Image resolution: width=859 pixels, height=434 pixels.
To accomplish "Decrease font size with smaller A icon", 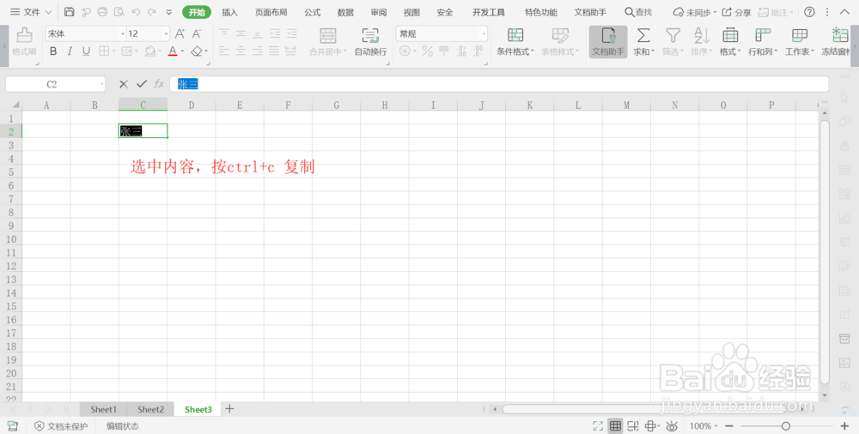I will [196, 34].
